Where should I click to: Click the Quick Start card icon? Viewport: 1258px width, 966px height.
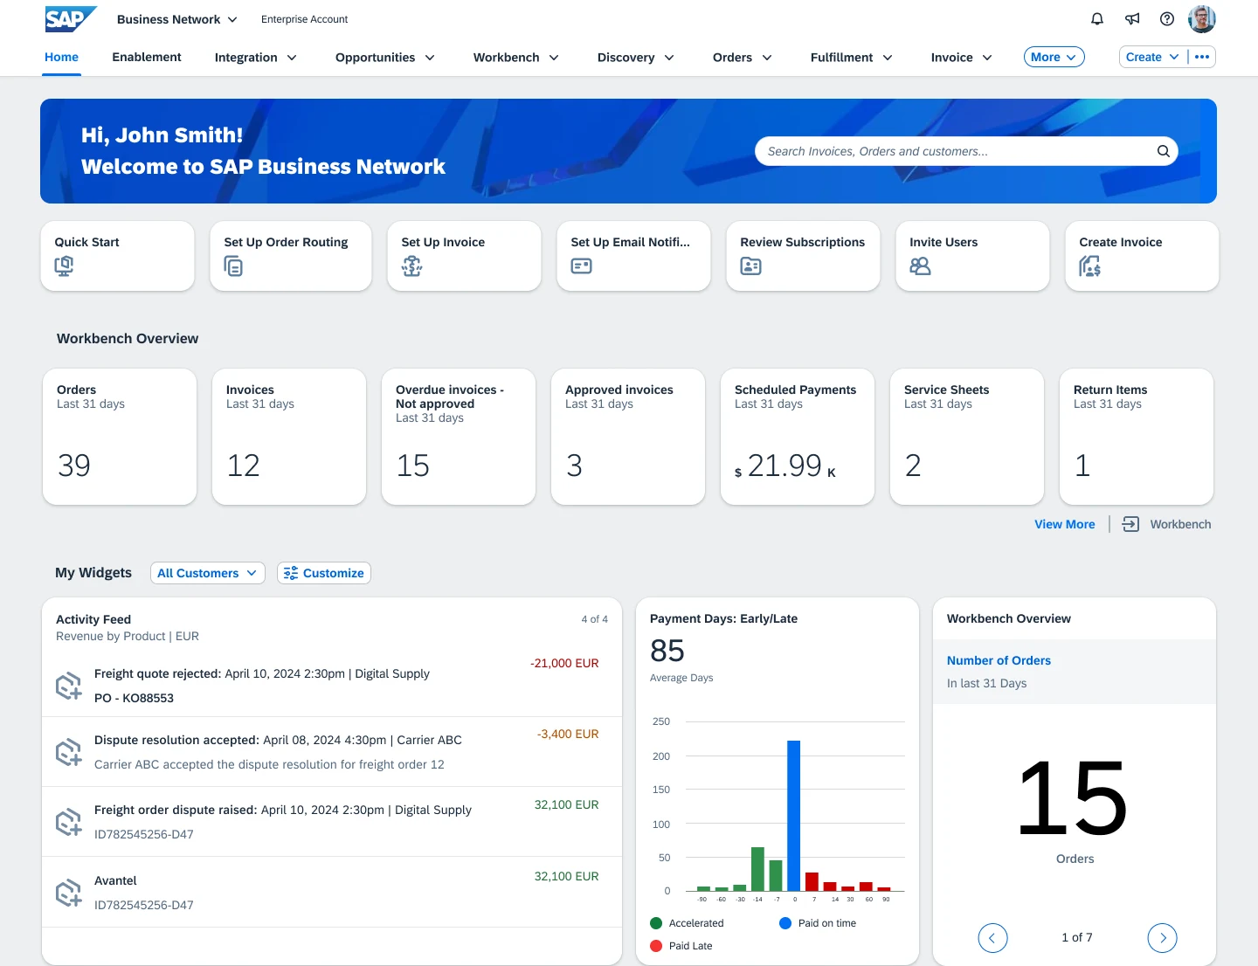[x=64, y=266]
